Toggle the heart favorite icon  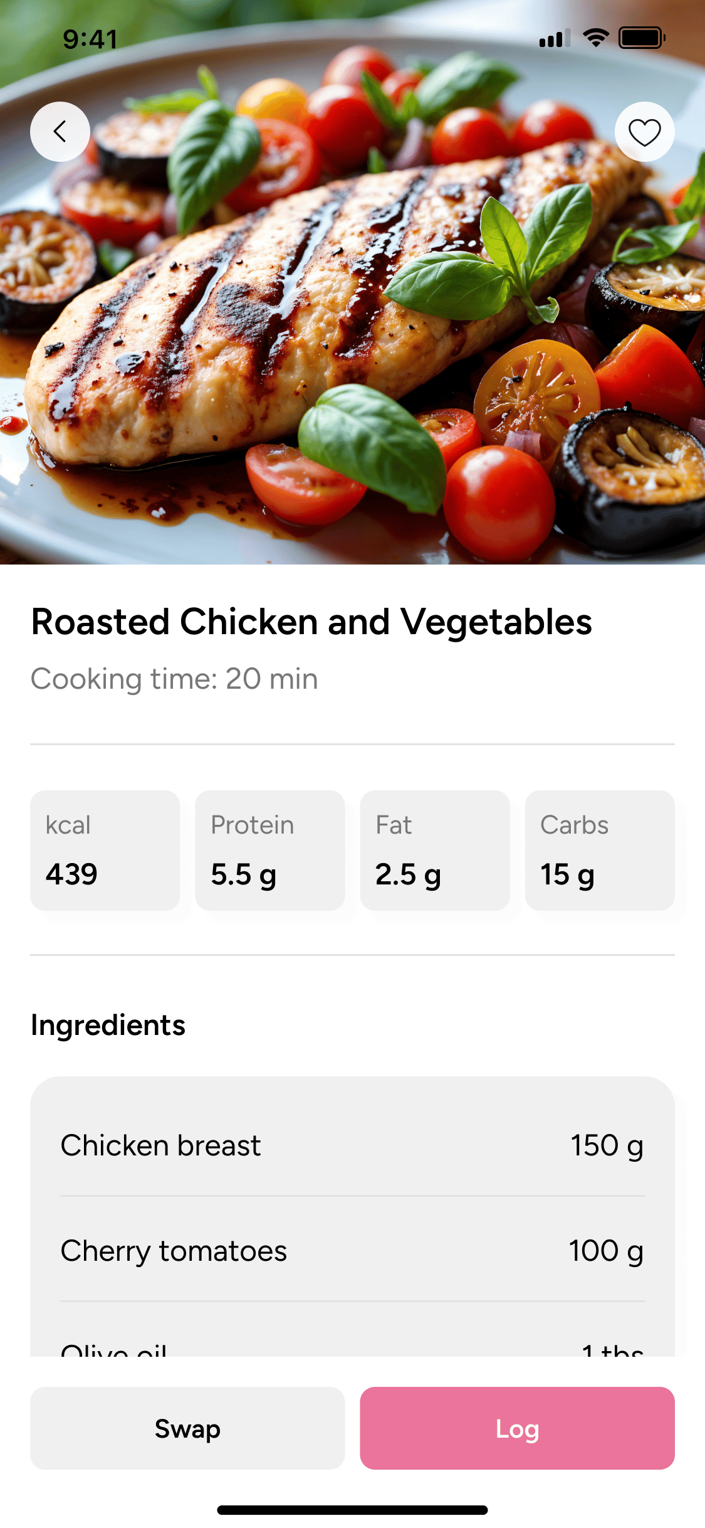click(x=644, y=132)
